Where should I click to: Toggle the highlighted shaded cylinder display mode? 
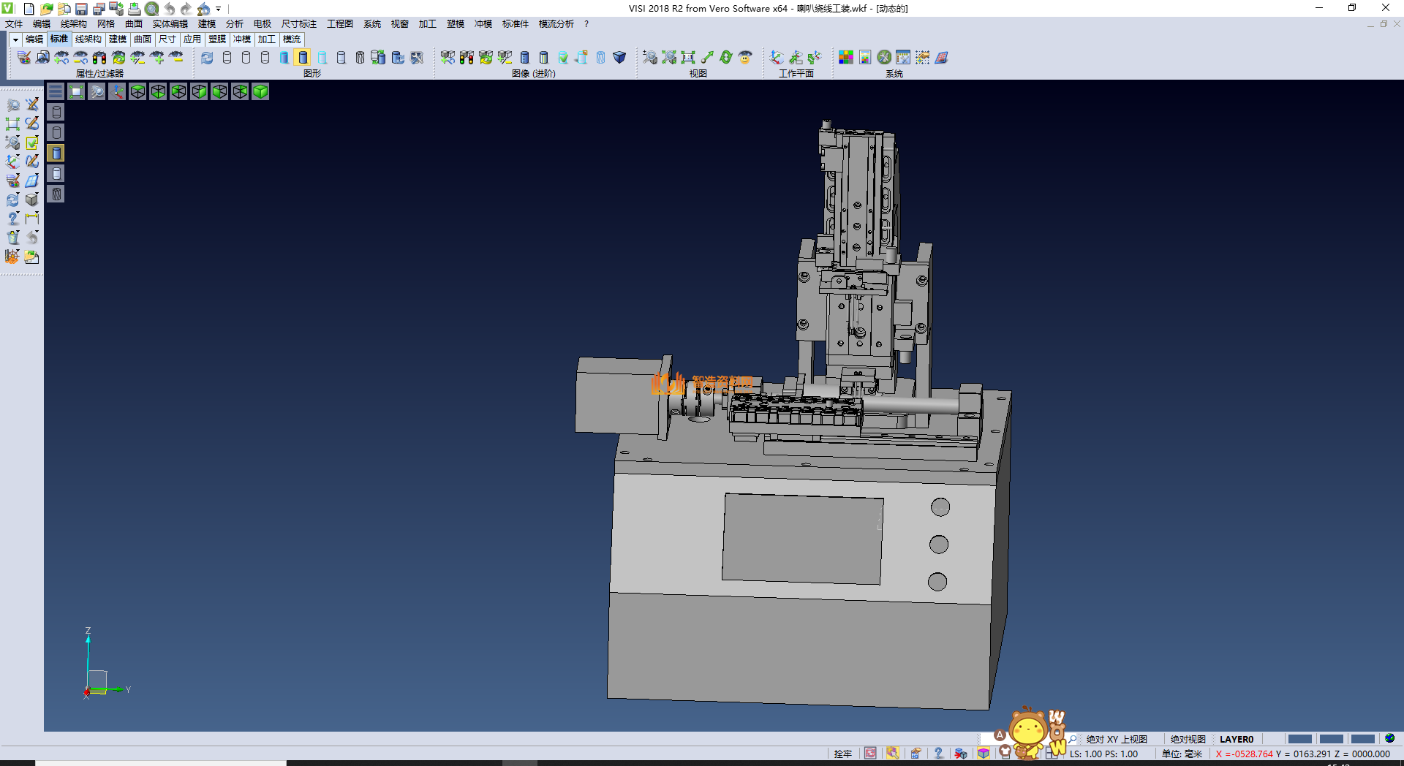click(x=303, y=58)
